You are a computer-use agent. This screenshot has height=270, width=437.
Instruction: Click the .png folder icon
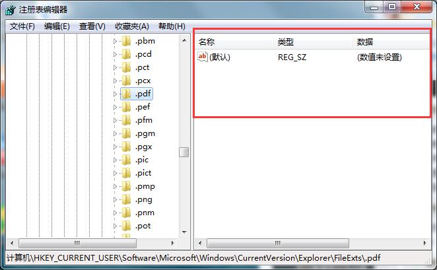pyautogui.click(x=127, y=199)
